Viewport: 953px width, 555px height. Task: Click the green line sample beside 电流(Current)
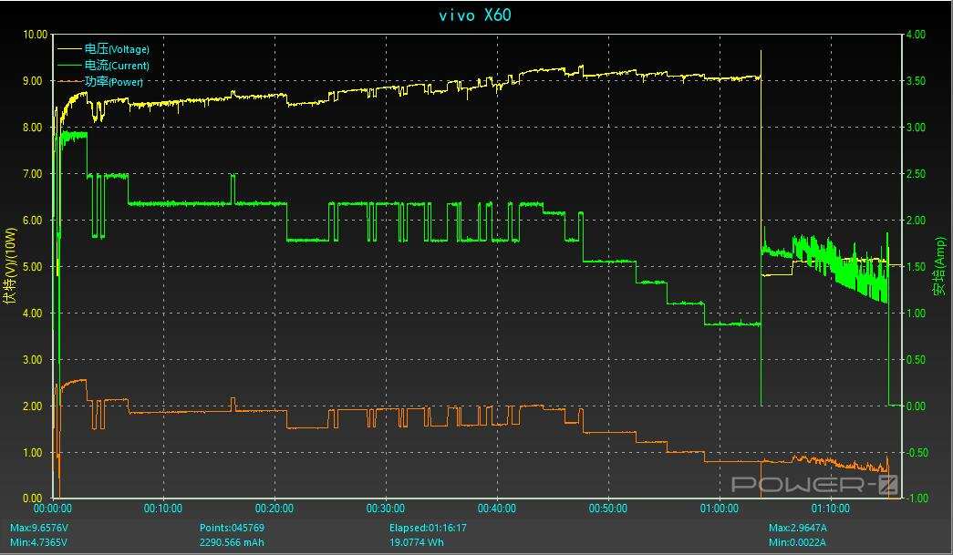(x=69, y=65)
